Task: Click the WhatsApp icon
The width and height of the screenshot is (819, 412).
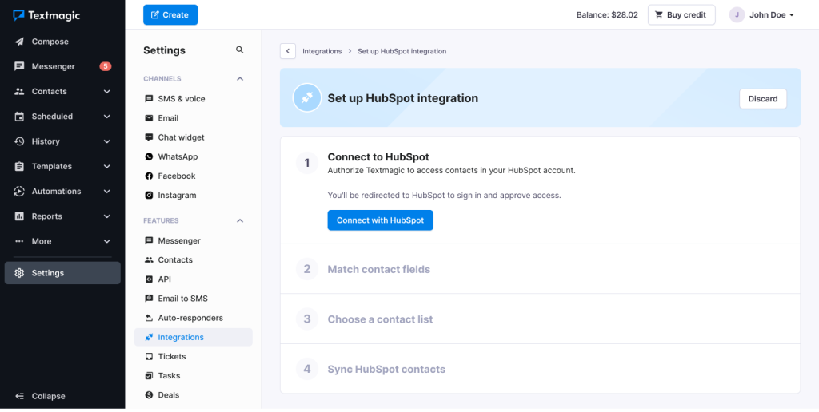Action: 149,156
